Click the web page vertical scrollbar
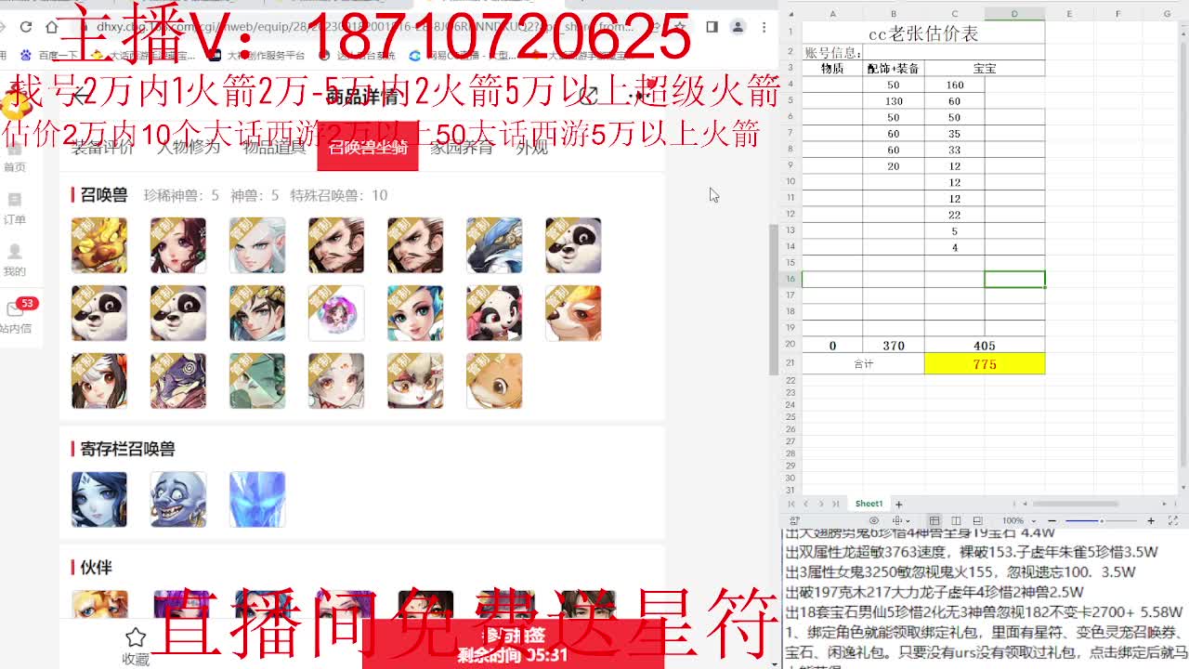 [773, 299]
